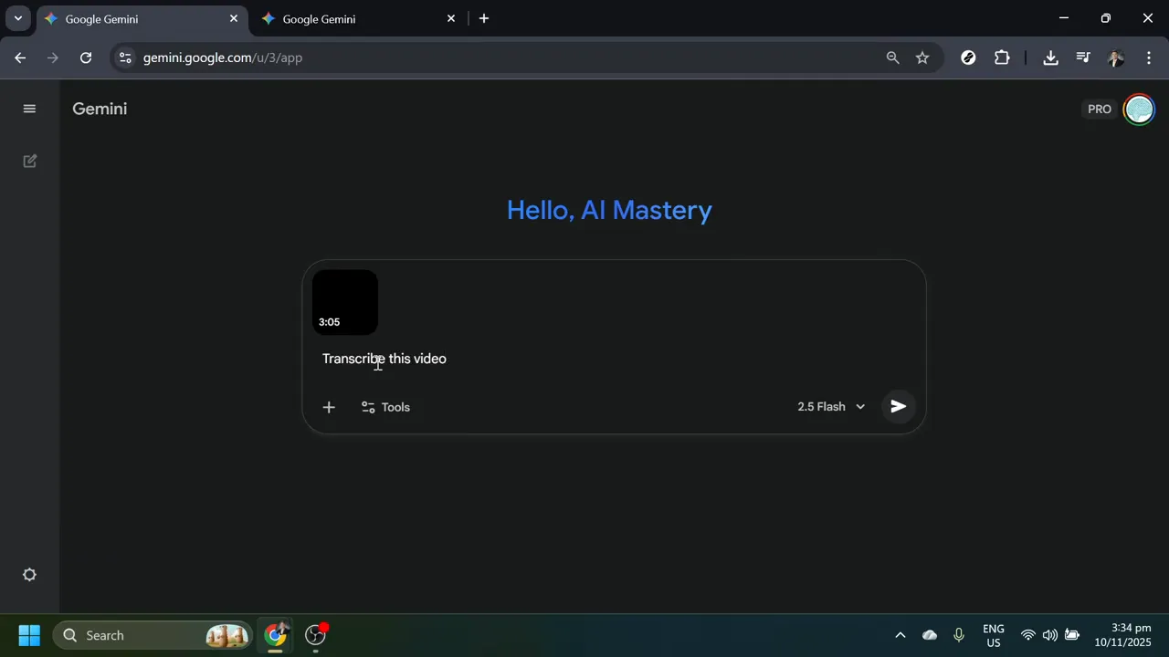
Task: Open Settings and help gear icon
Action: tap(29, 575)
